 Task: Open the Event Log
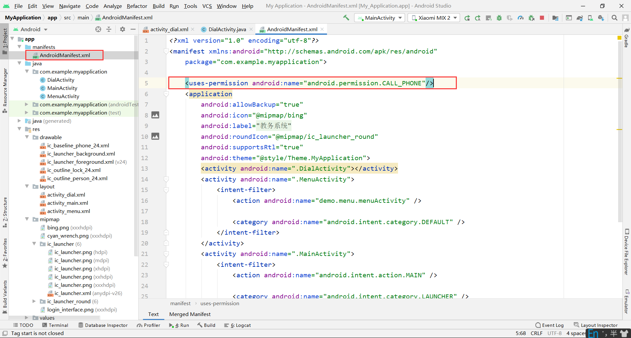coord(552,325)
